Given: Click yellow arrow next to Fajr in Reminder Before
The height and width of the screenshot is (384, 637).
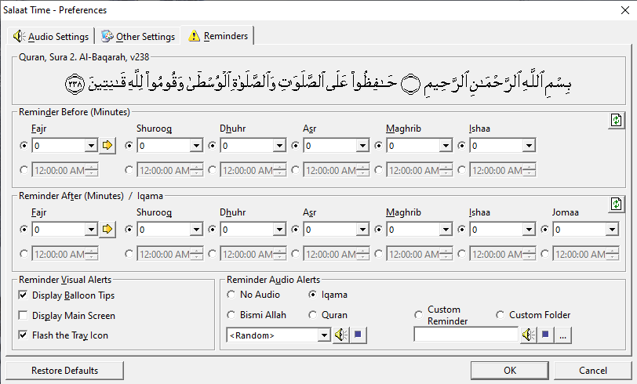Looking at the screenshot, I should tap(107, 145).
